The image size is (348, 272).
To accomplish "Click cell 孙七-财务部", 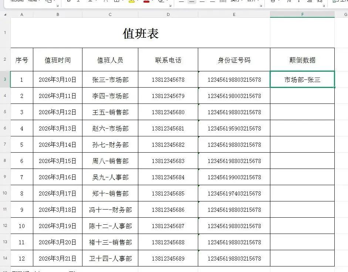I will 110,144.
